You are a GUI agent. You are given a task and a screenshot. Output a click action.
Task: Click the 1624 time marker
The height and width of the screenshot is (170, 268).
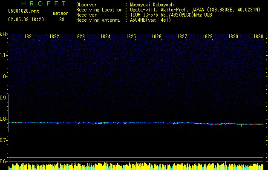[x=106, y=37]
